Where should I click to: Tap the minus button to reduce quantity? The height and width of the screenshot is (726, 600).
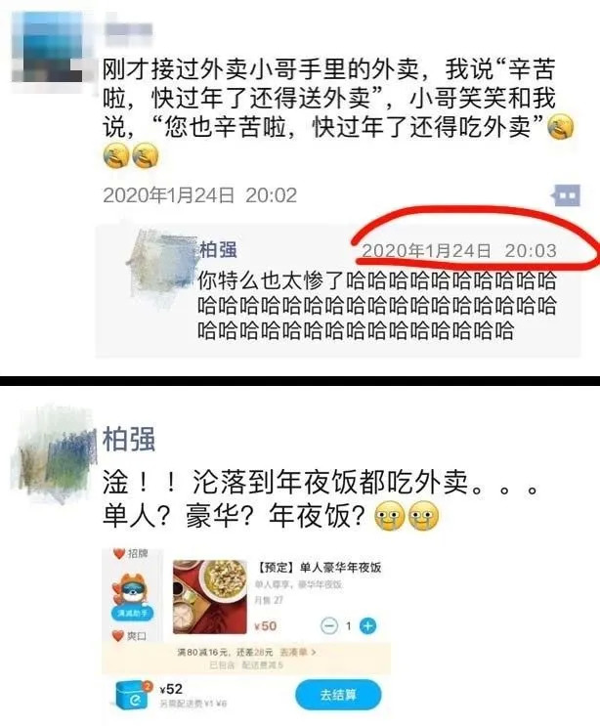click(329, 626)
